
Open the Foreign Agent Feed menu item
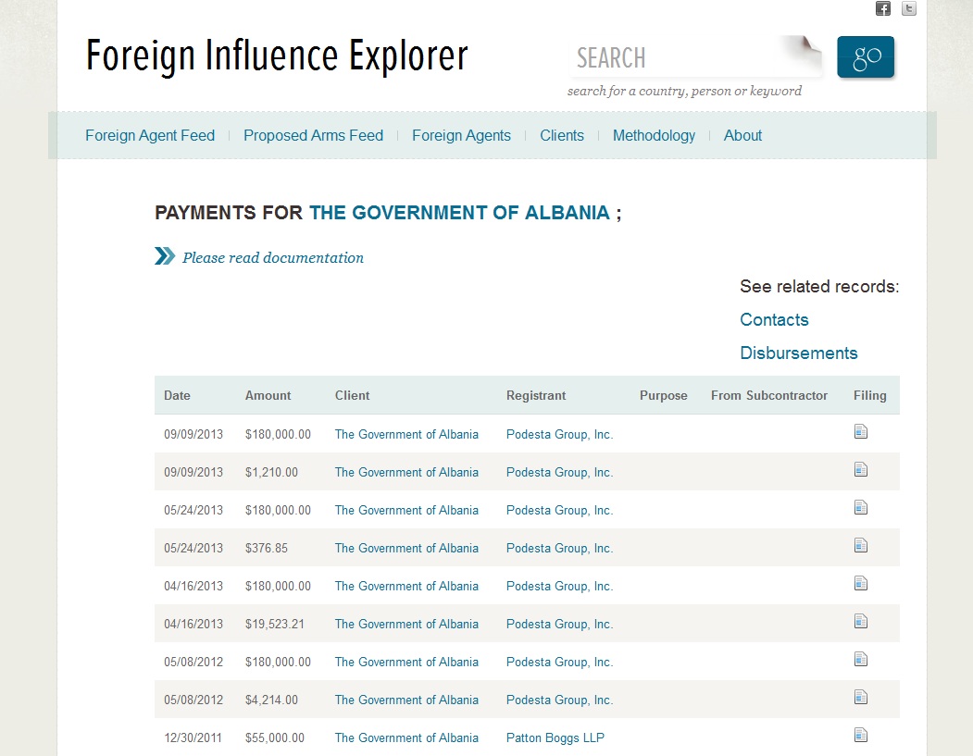coord(150,135)
